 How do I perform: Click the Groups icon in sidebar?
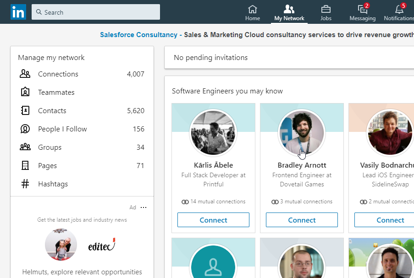click(25, 147)
